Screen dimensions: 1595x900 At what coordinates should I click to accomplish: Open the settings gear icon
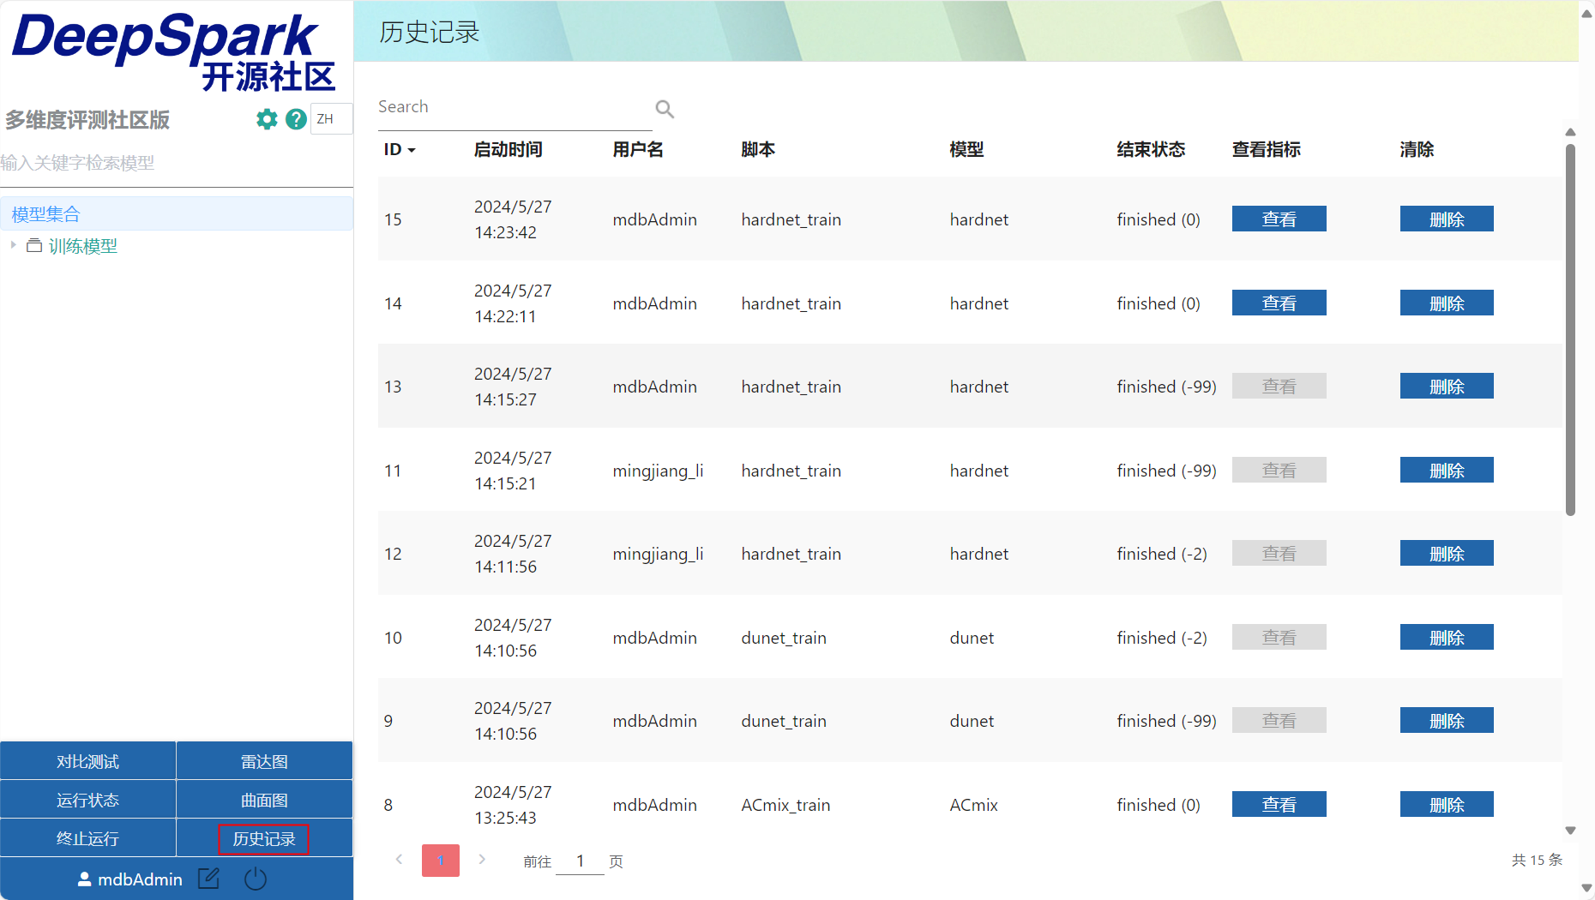click(267, 119)
